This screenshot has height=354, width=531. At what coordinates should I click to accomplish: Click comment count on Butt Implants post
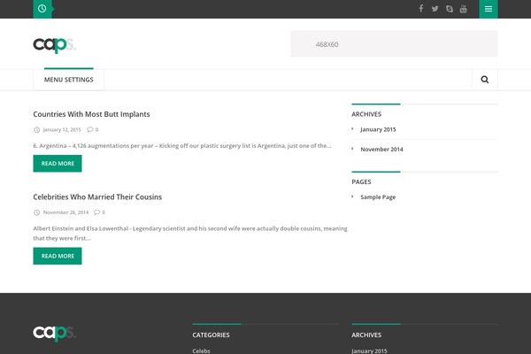93,129
